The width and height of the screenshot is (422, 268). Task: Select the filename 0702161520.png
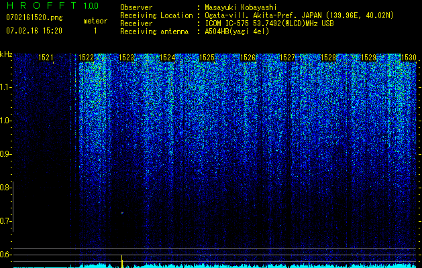pos(34,18)
